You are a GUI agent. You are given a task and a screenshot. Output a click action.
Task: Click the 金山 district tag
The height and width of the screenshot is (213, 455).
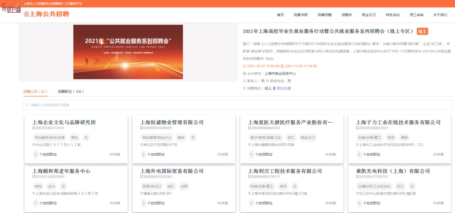pos(52,186)
